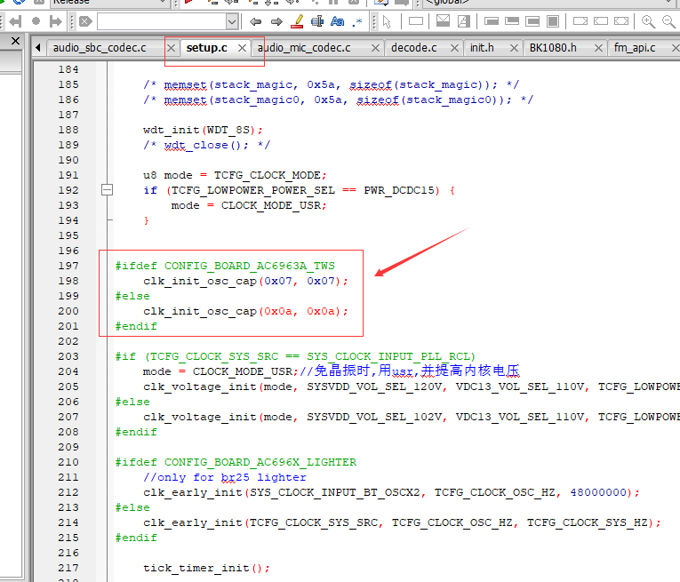The height and width of the screenshot is (582, 680).
Task: Collapse the if block at line 192
Action: (107, 190)
